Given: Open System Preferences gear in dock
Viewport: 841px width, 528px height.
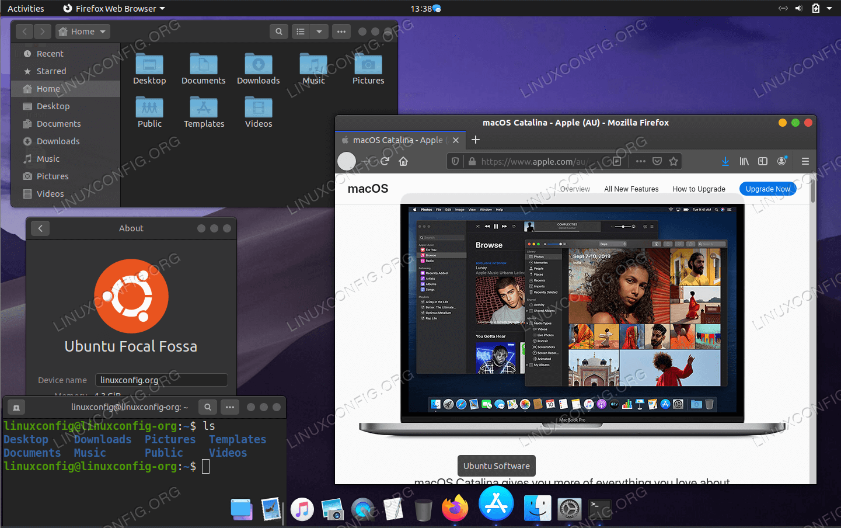Looking at the screenshot, I should pyautogui.click(x=570, y=509).
